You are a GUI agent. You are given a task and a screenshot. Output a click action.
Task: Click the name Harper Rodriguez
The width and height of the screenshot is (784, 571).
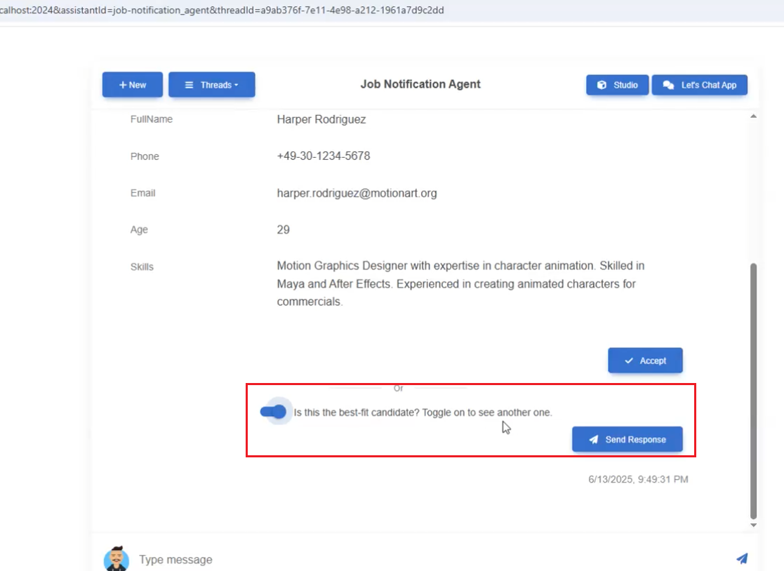click(x=321, y=119)
